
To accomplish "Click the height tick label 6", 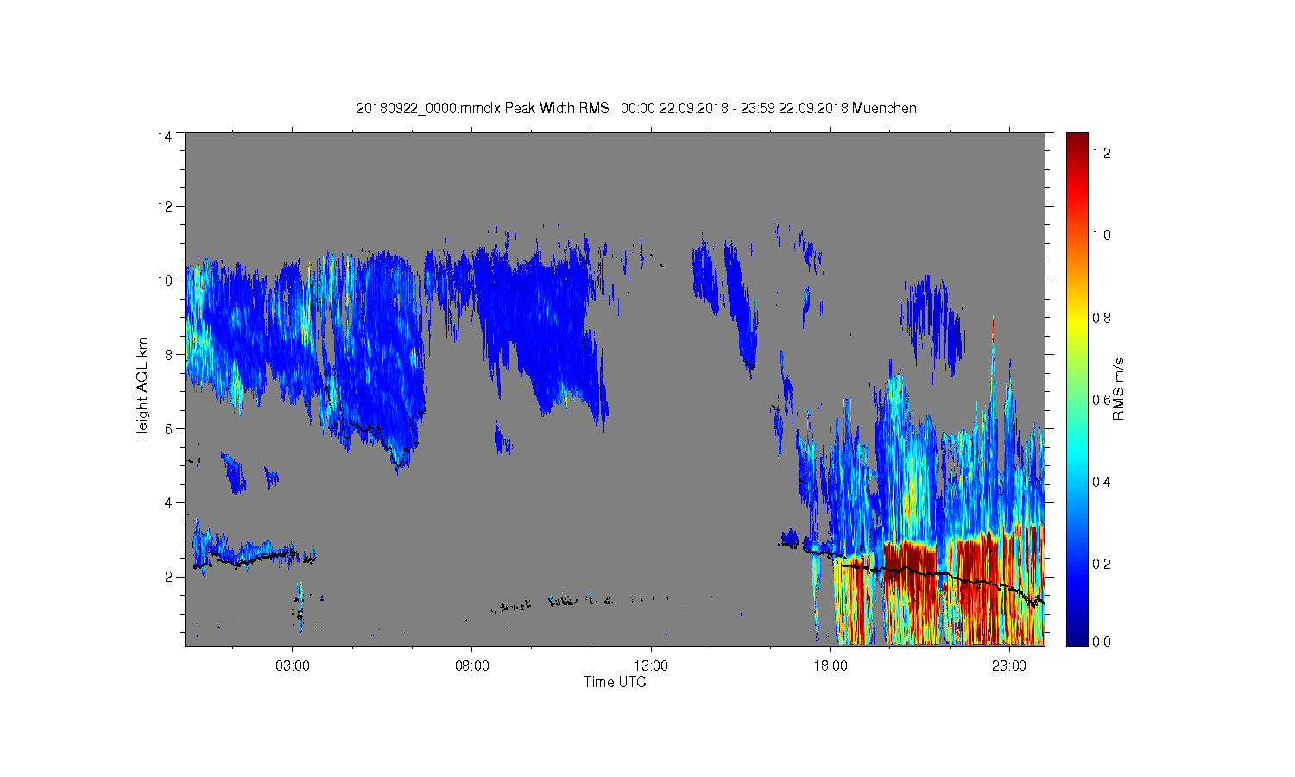I will (x=169, y=428).
